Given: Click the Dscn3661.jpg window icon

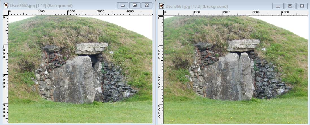Looking at the screenshot, I should click(161, 6).
